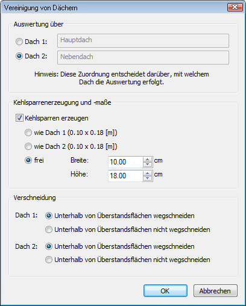Decrease Höhe with the down arrow
The image size is (246, 306).
click(148, 178)
